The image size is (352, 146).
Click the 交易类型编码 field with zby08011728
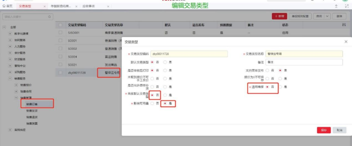(189, 54)
